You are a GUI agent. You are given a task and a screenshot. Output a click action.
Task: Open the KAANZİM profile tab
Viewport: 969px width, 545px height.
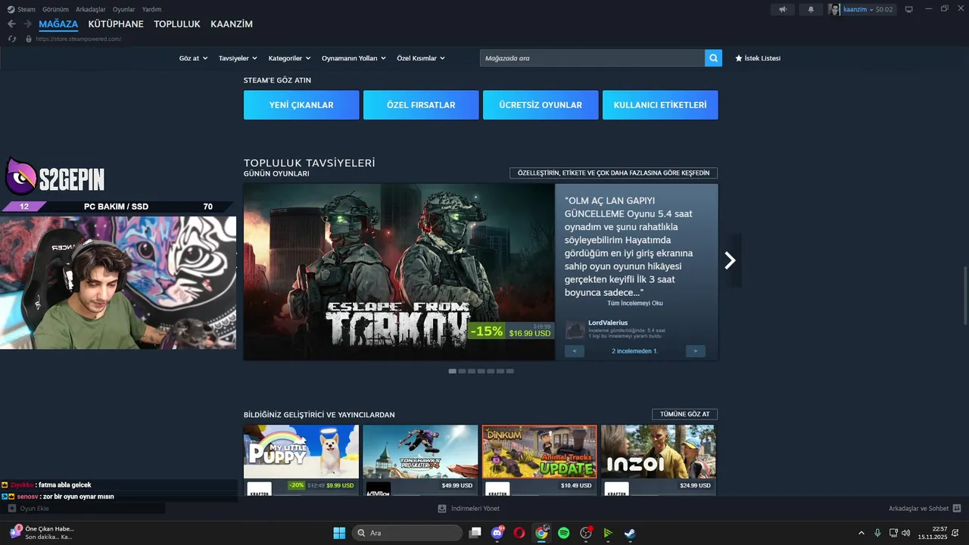pos(232,24)
